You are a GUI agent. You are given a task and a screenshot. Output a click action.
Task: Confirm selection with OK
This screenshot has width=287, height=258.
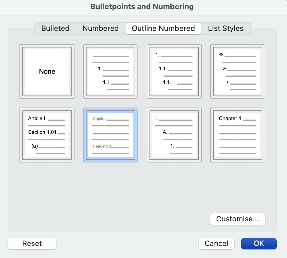[259, 244]
